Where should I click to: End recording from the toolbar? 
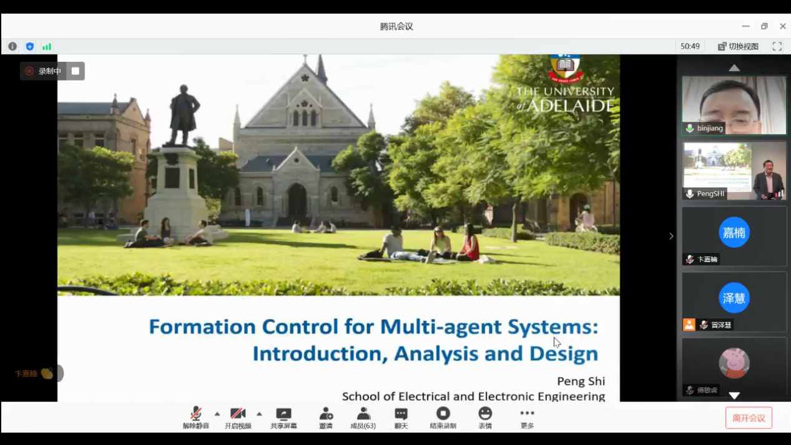pos(443,418)
